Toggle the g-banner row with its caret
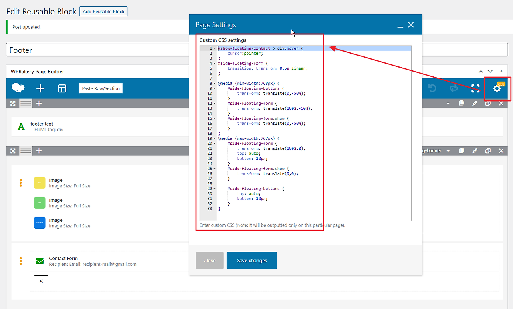The width and height of the screenshot is (513, 309). [x=448, y=151]
